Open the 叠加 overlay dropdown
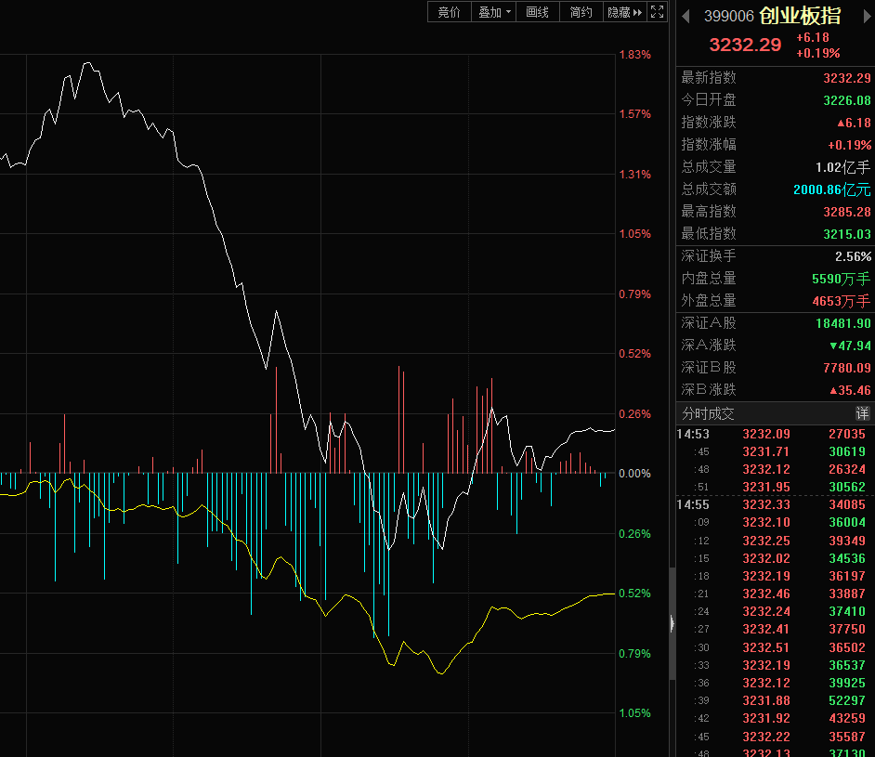This screenshot has width=875, height=757. [x=494, y=12]
